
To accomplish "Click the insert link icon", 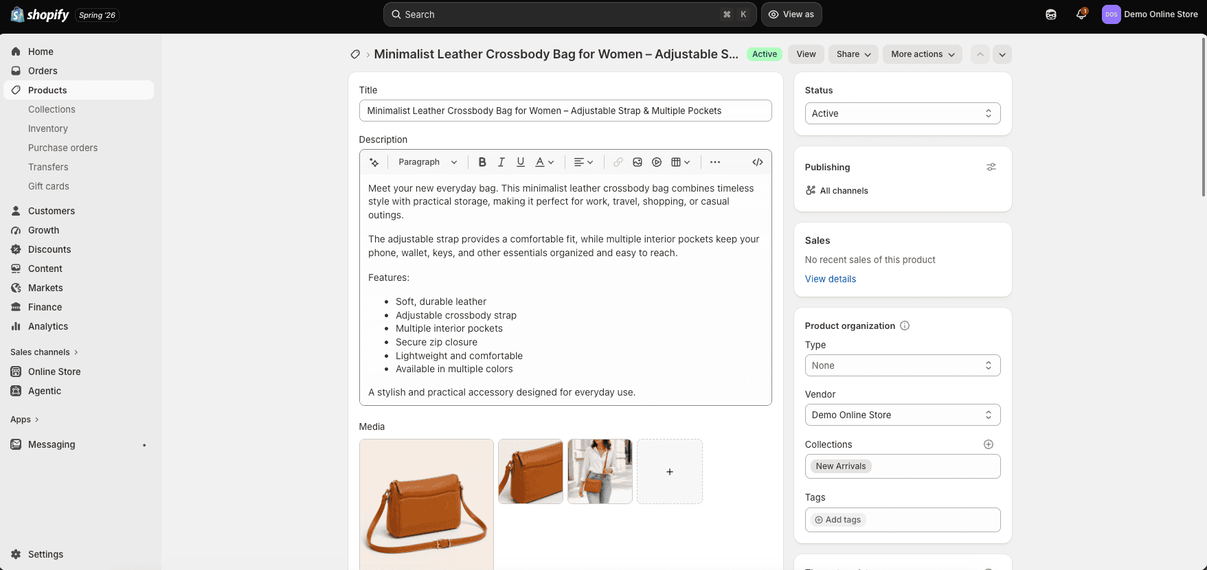I will pos(618,162).
